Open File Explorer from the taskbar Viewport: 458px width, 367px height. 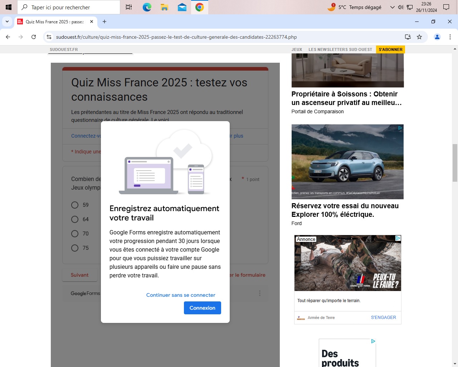pyautogui.click(x=164, y=7)
